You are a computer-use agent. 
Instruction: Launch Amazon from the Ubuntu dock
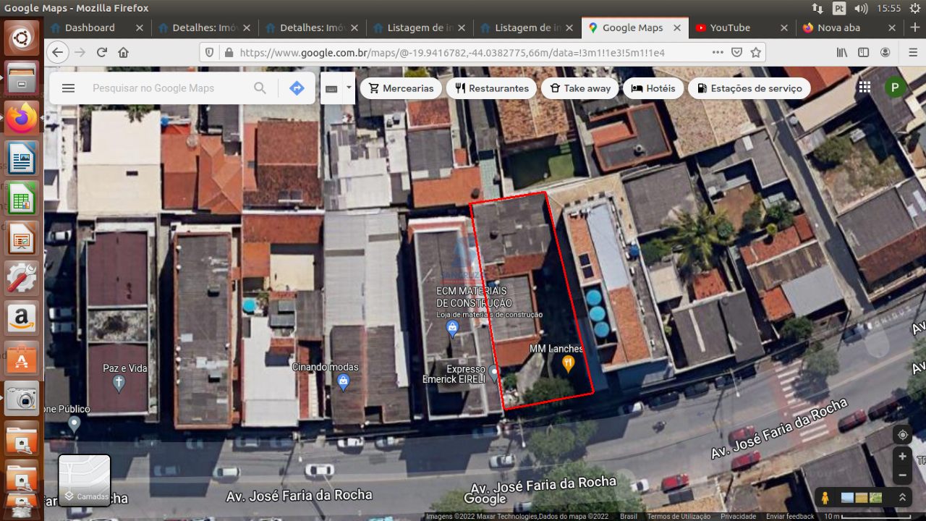pyautogui.click(x=21, y=318)
